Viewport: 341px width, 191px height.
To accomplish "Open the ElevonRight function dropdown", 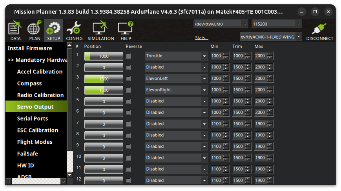I will click(x=204, y=90).
